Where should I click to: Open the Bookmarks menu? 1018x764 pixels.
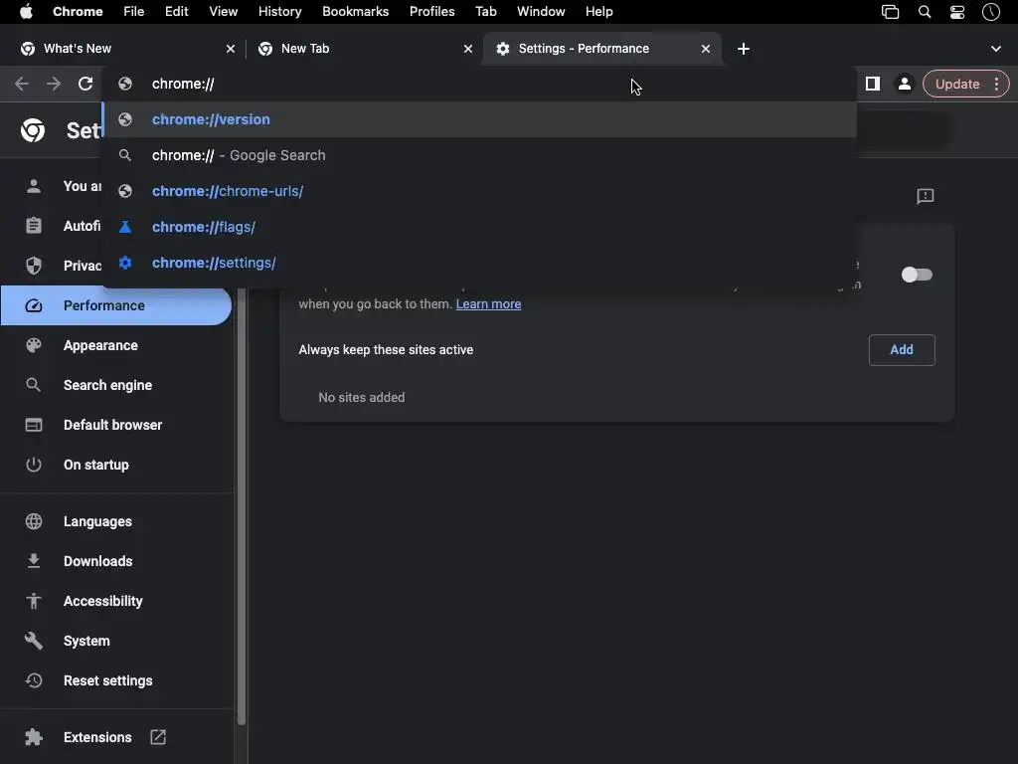click(x=355, y=12)
